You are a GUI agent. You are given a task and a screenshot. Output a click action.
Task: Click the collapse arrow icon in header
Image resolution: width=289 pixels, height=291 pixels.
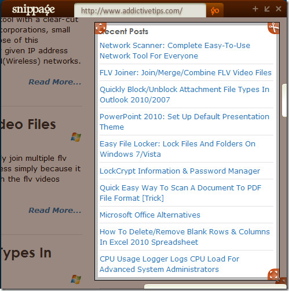point(267,9)
